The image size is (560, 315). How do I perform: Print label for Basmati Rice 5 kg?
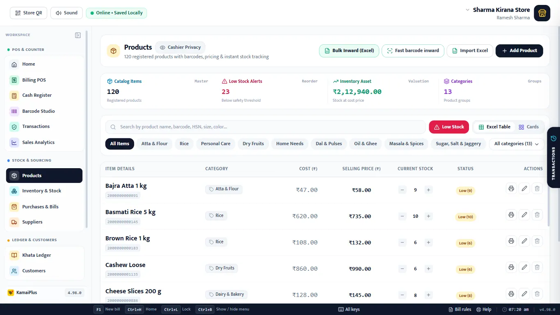(x=511, y=215)
